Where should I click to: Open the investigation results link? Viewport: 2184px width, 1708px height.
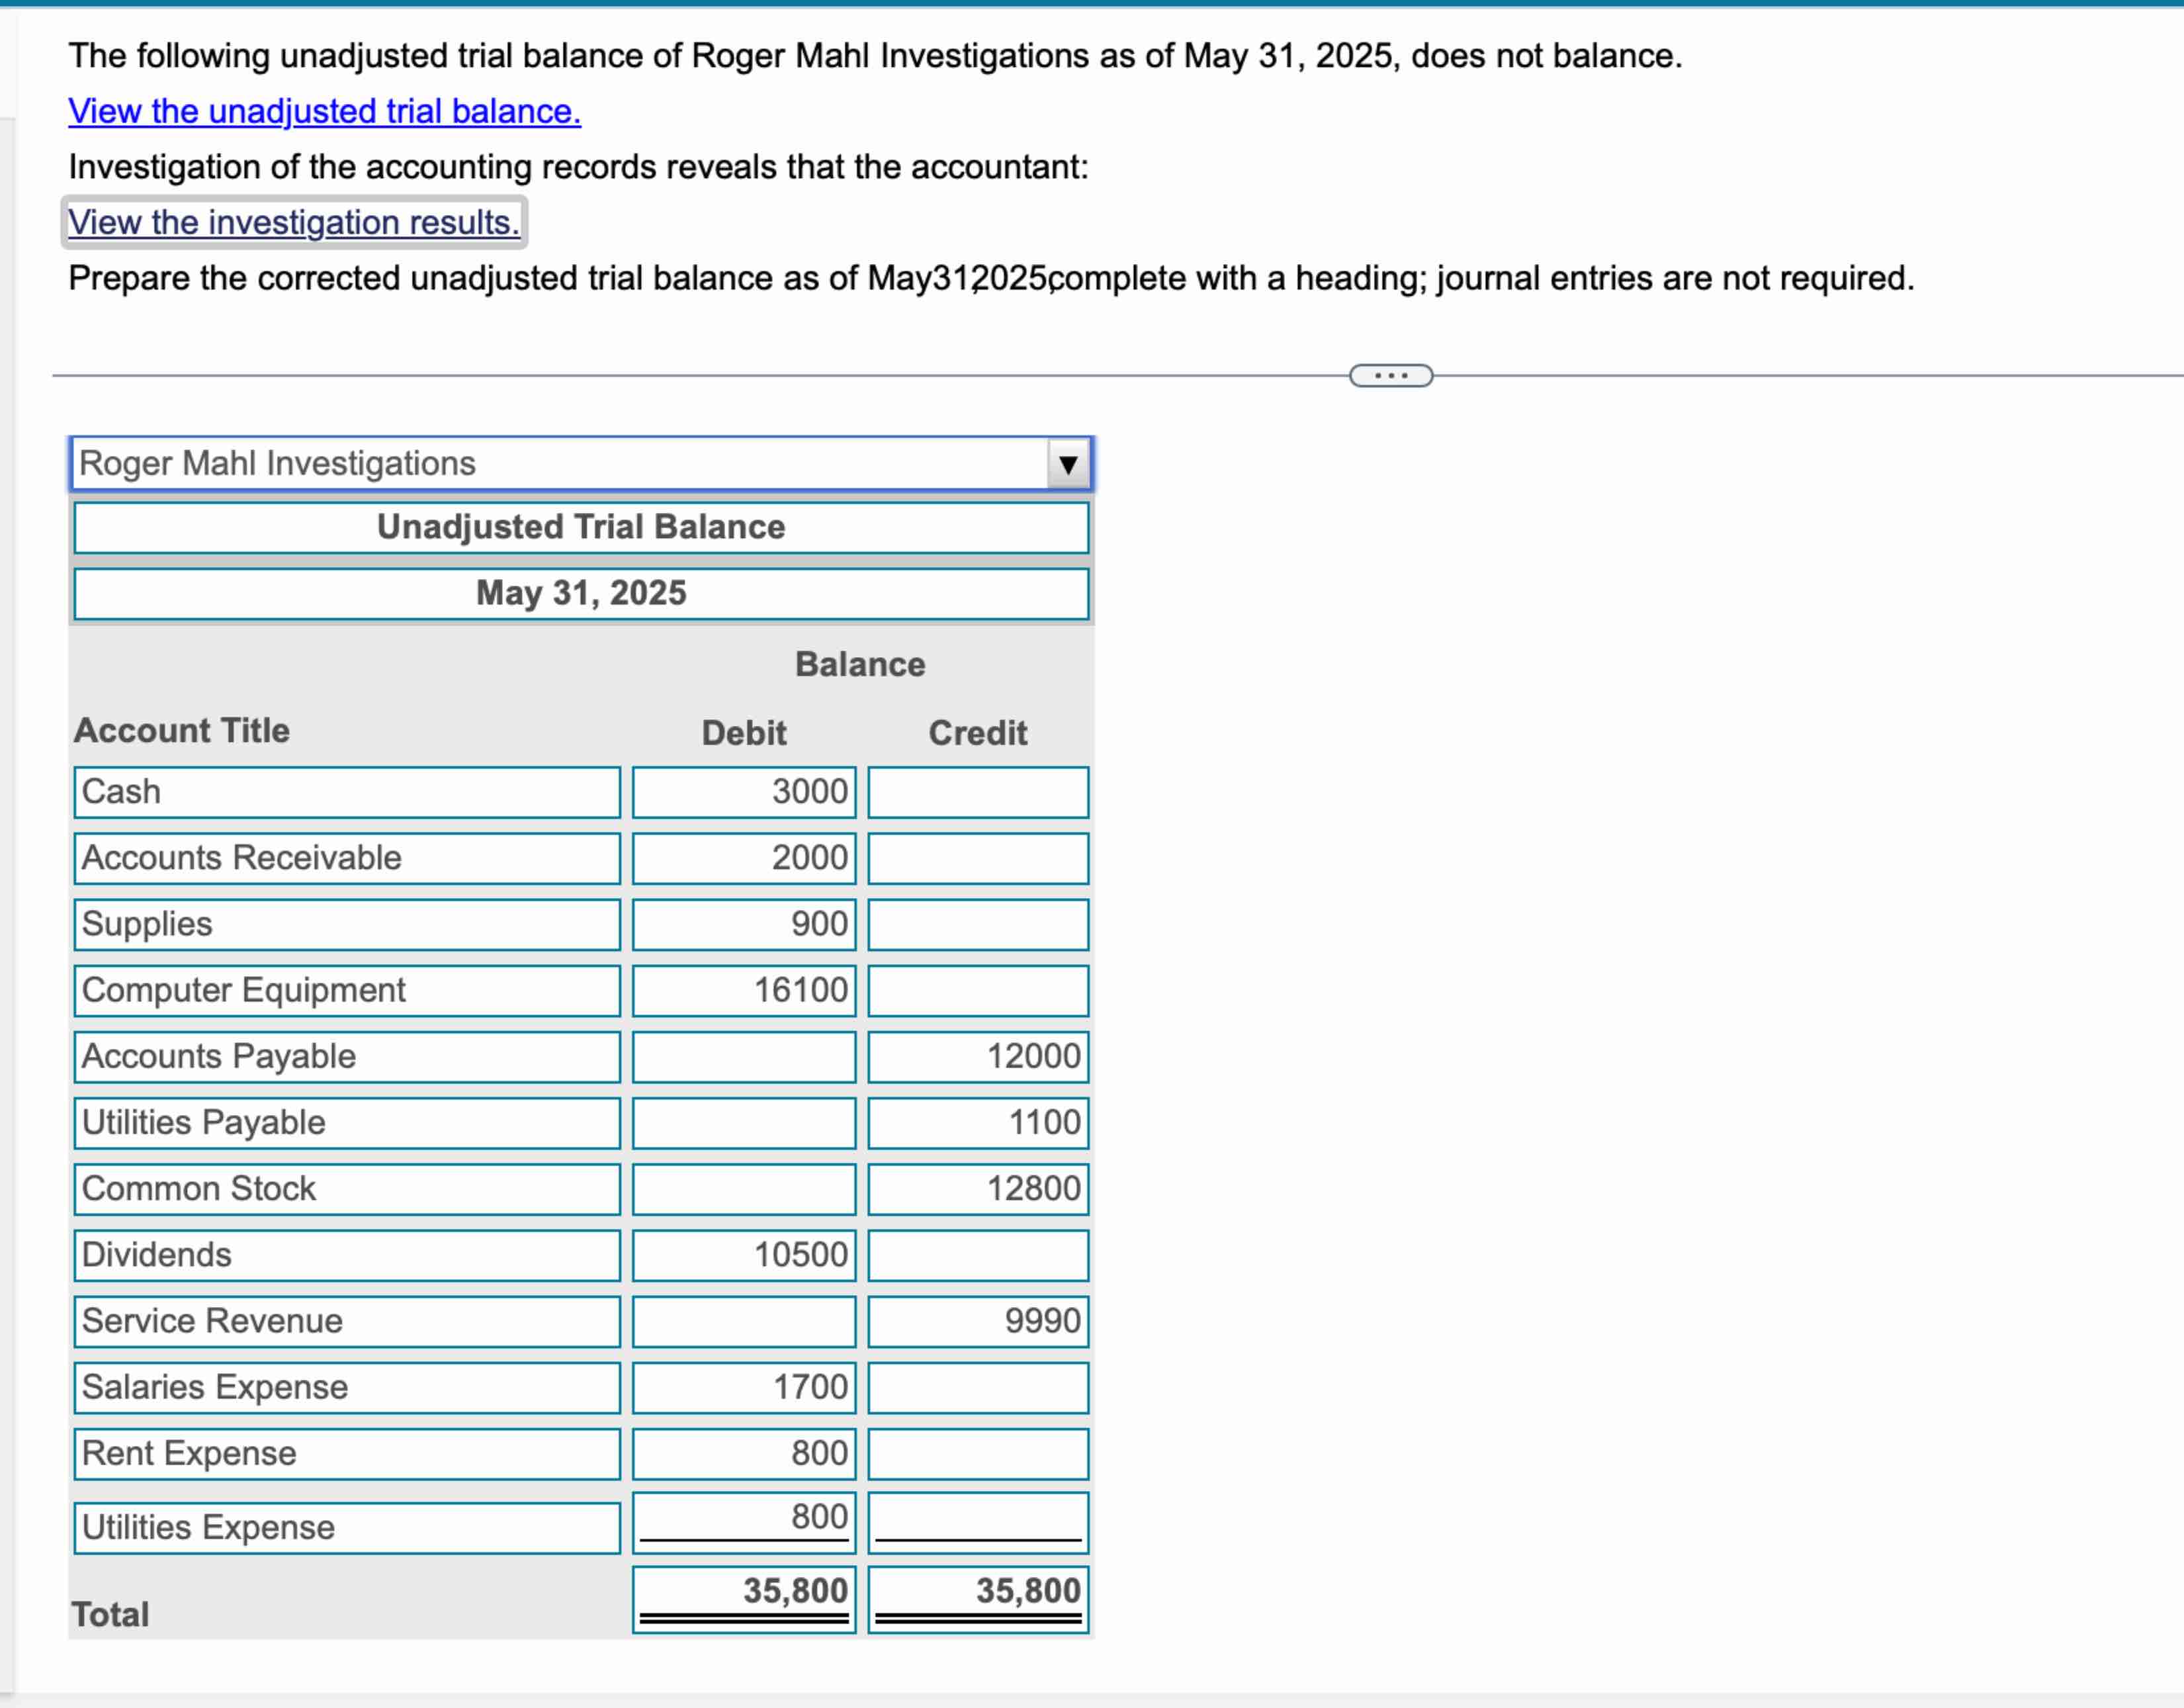pyautogui.click(x=294, y=222)
